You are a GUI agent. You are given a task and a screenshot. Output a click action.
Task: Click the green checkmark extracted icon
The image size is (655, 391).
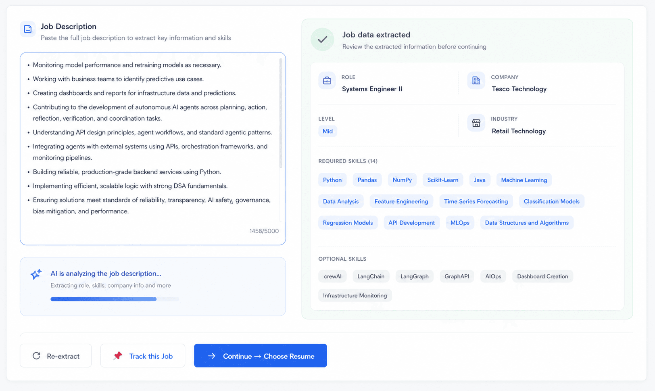click(322, 40)
